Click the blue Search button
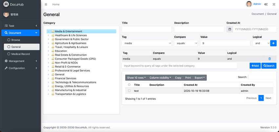This screenshot has height=132, width=279. coord(269,66)
